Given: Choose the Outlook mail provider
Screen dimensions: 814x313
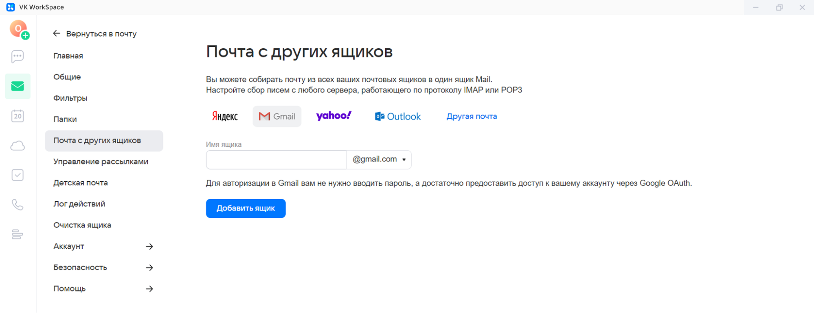Looking at the screenshot, I should pos(397,117).
